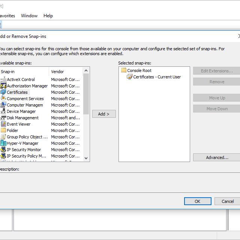Click the Authorization Manager snap-in icon
The image size is (240, 240).
pyautogui.click(x=3, y=86)
